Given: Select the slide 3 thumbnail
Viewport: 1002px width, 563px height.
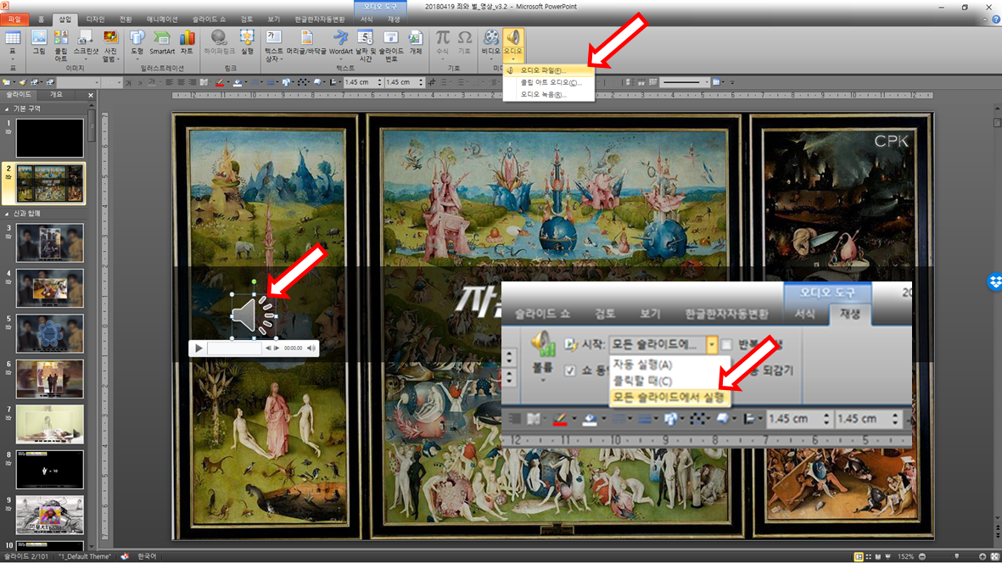Looking at the screenshot, I should (50, 242).
